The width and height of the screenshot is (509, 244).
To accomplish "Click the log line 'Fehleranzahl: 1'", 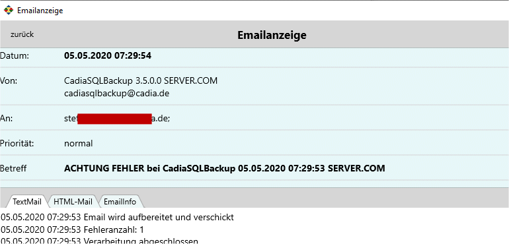I will 73,229.
